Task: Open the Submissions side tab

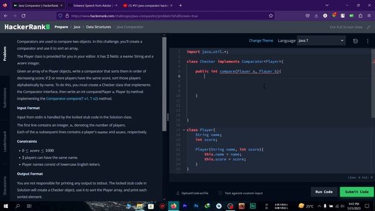Action: point(5,98)
